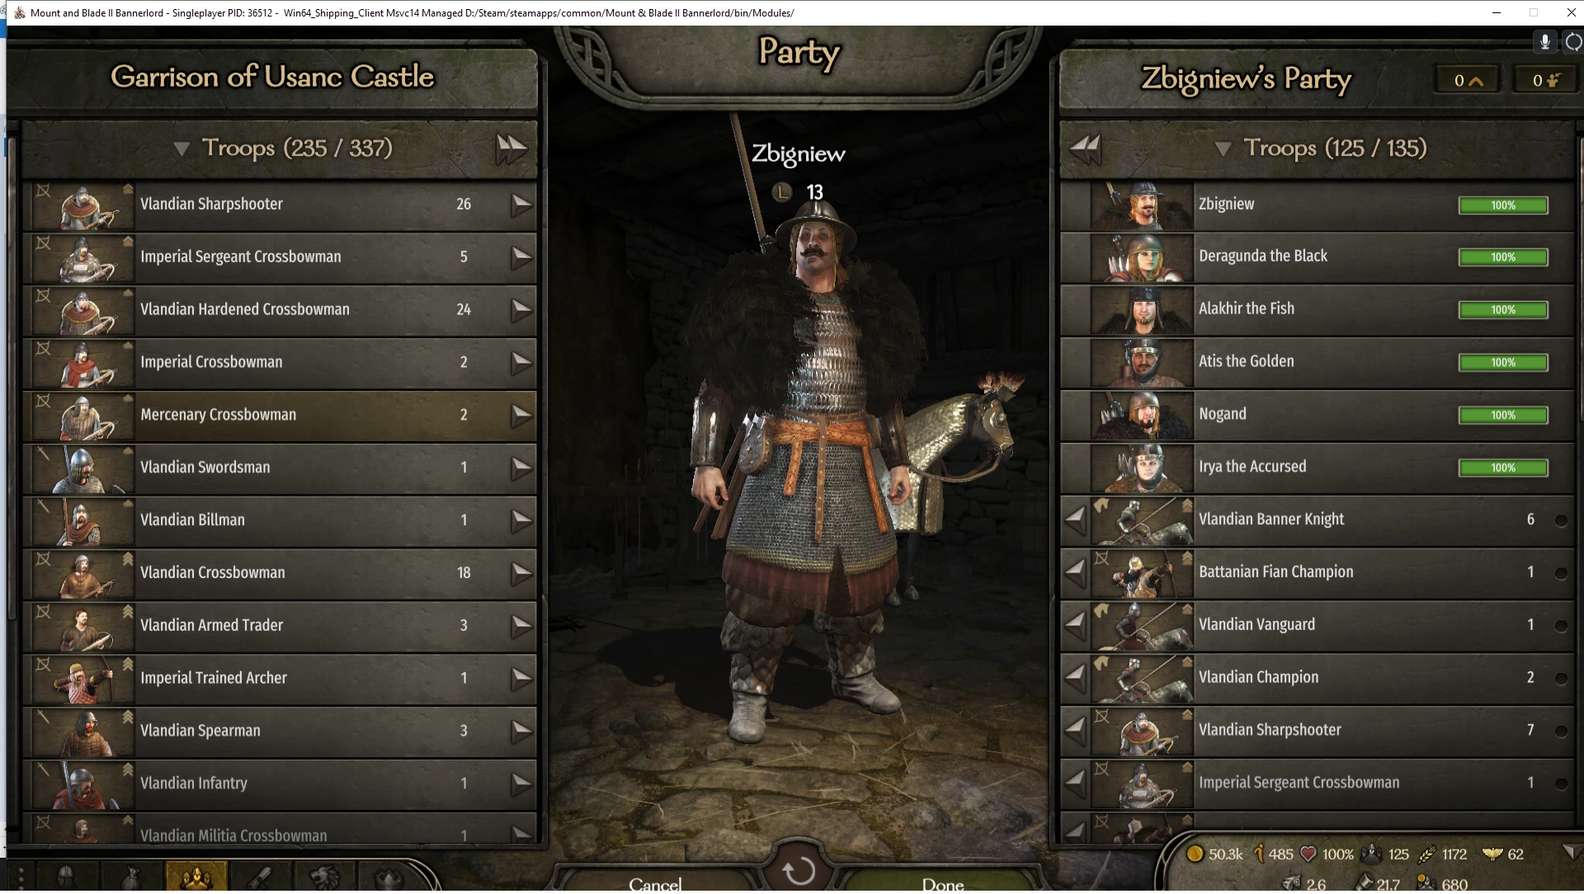Transfer all garrison troops with double arrow

click(511, 149)
